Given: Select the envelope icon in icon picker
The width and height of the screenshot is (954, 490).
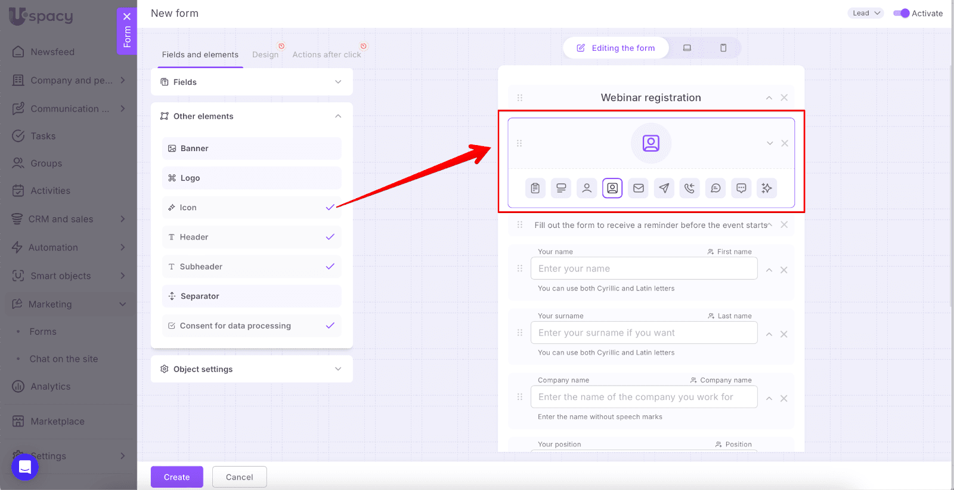Looking at the screenshot, I should coord(638,188).
